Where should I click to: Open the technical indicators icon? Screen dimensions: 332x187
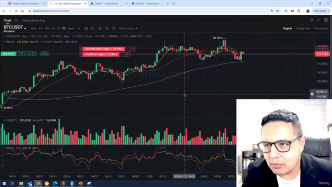click(x=107, y=29)
